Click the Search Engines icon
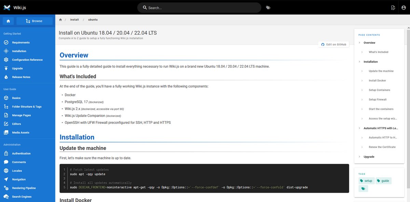Viewport: 410px width, 202px height. pyautogui.click(x=6, y=197)
